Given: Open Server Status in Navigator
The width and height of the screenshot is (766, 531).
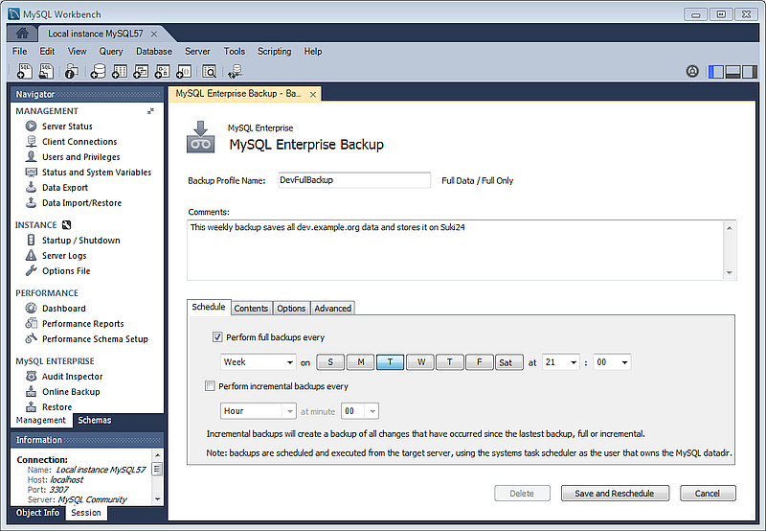Looking at the screenshot, I should 67,127.
